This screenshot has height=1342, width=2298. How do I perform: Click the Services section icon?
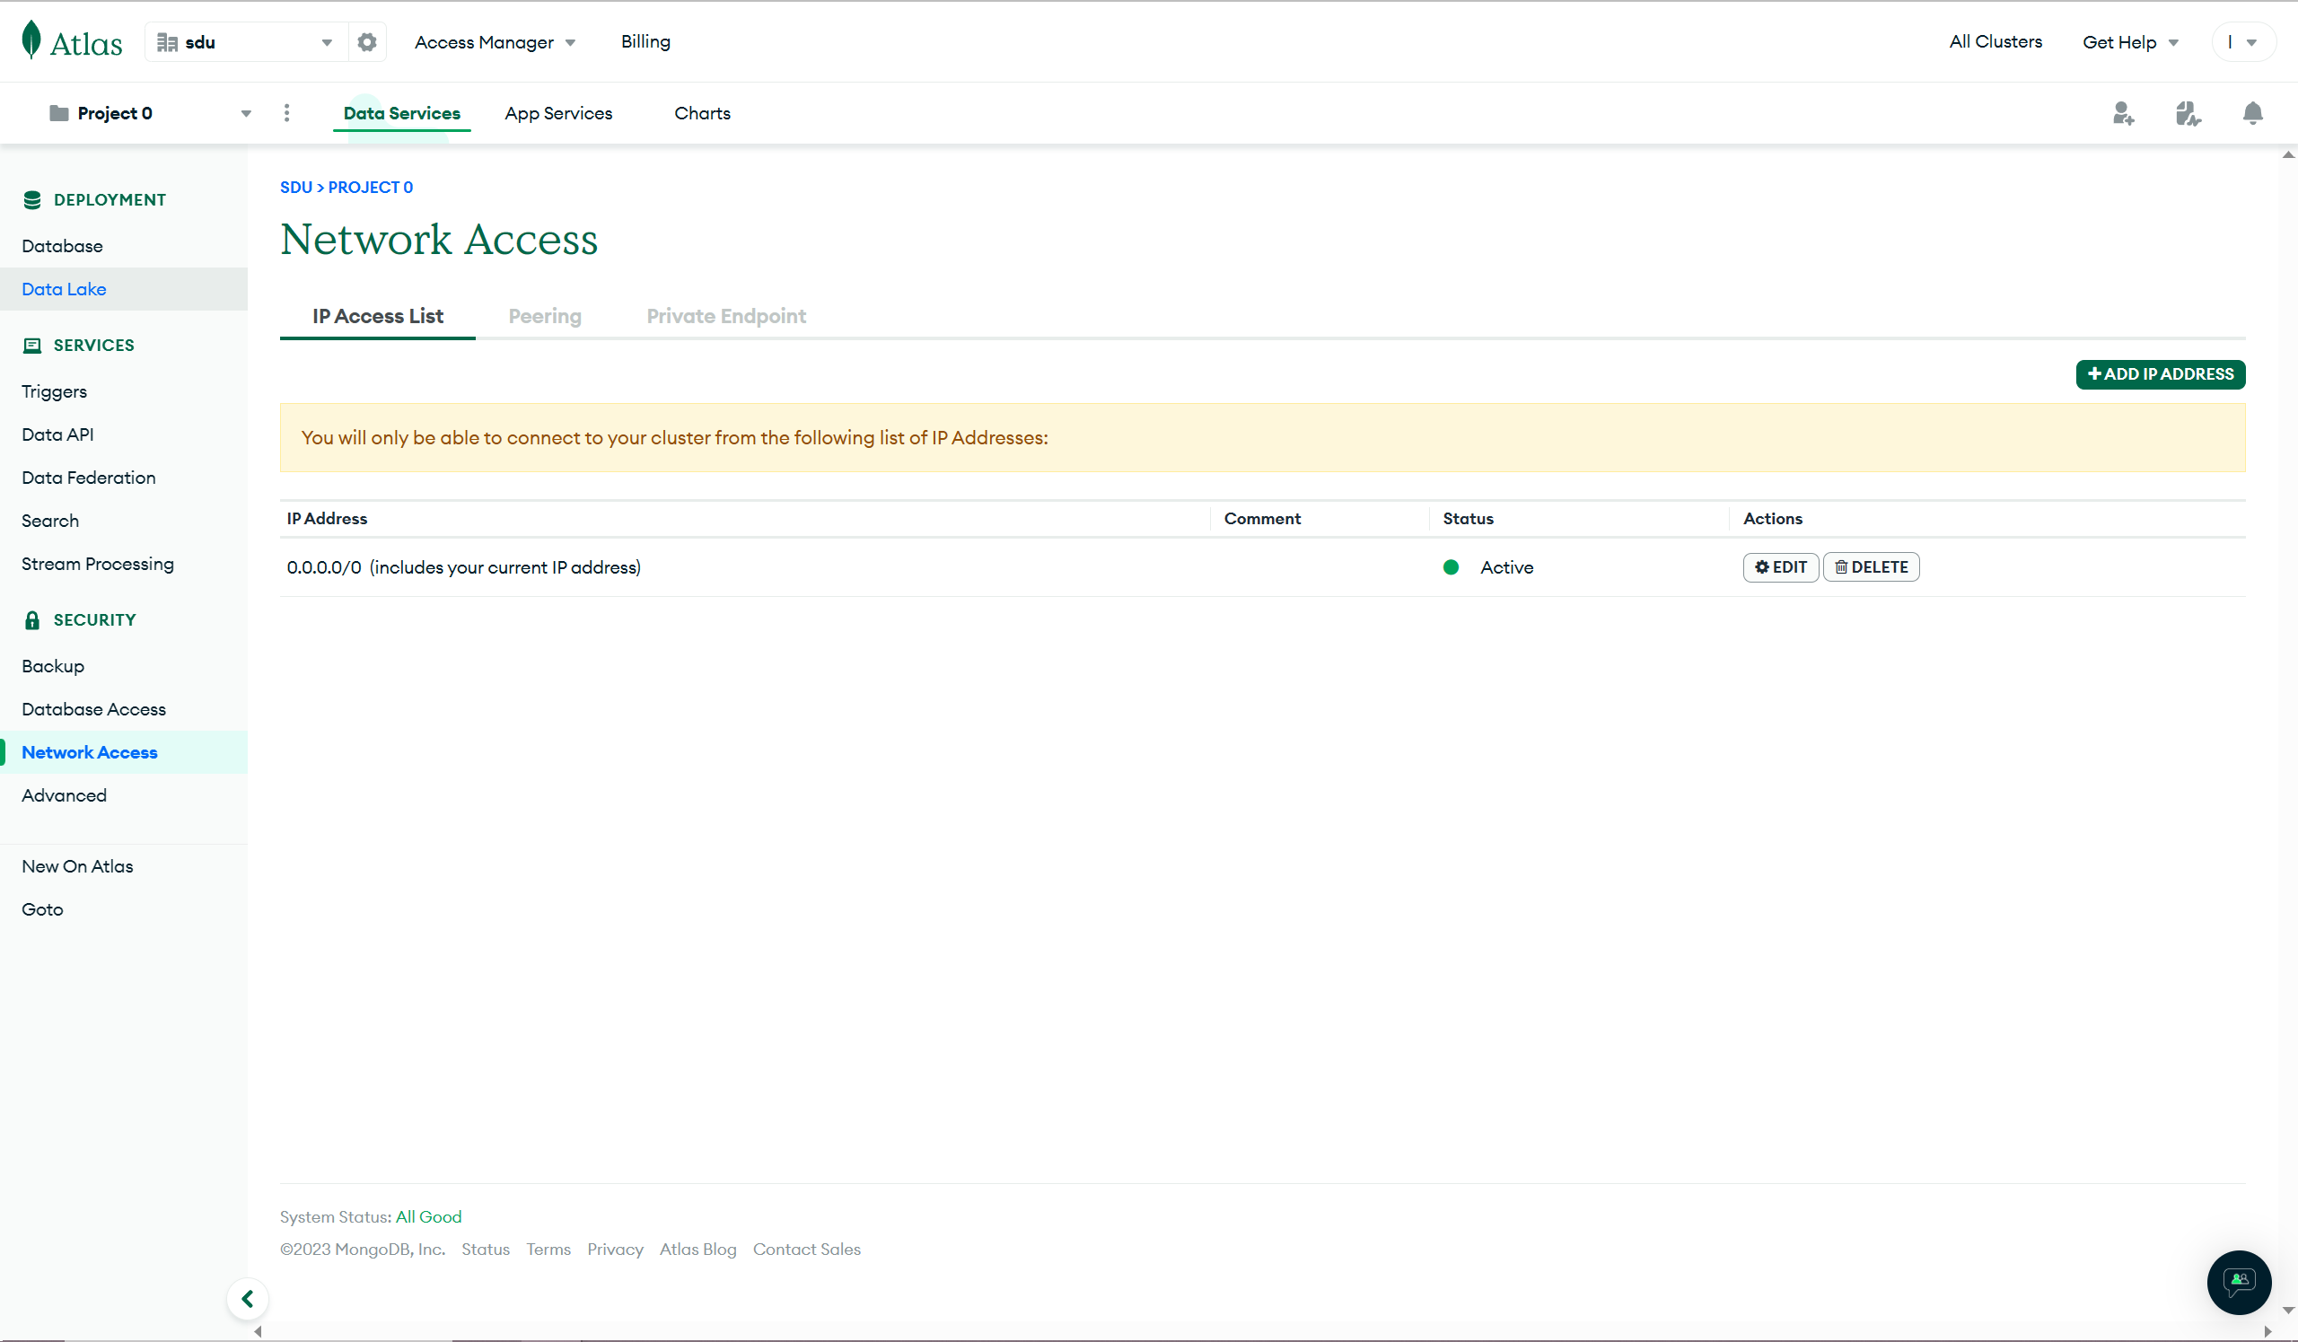pos(32,346)
